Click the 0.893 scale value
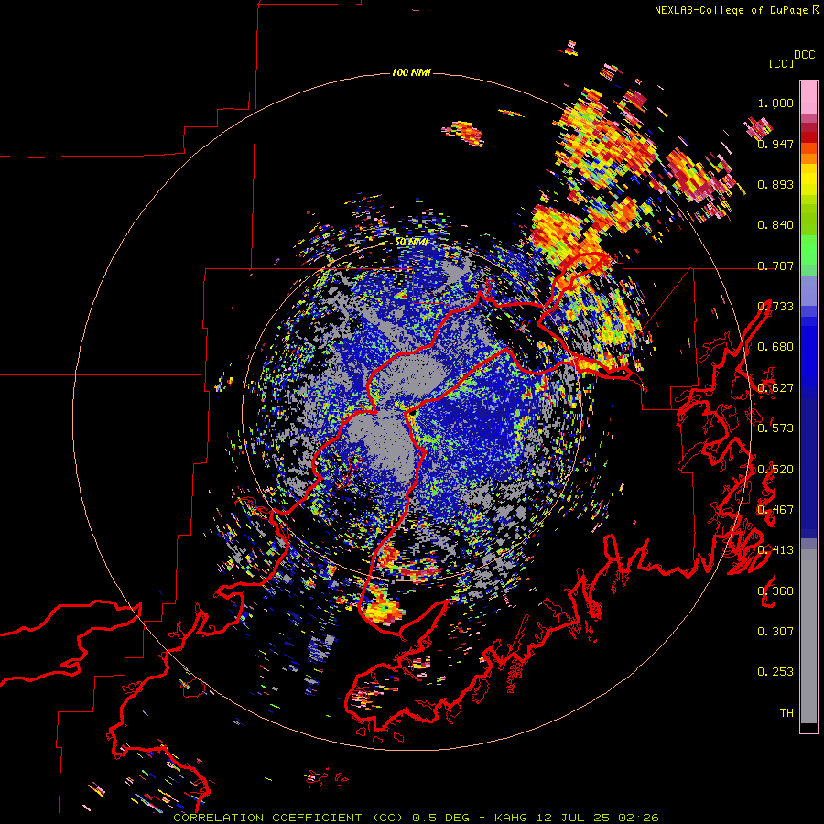Viewport: 824px width, 824px height. click(x=775, y=184)
